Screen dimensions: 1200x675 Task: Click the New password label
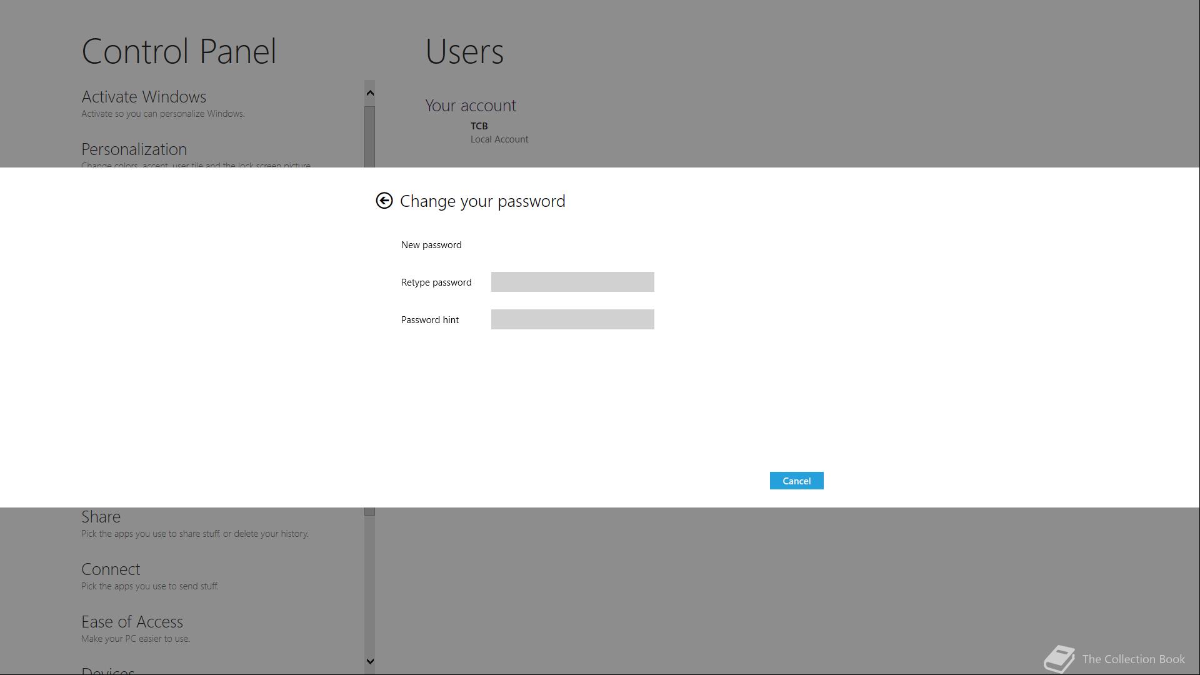tap(431, 245)
